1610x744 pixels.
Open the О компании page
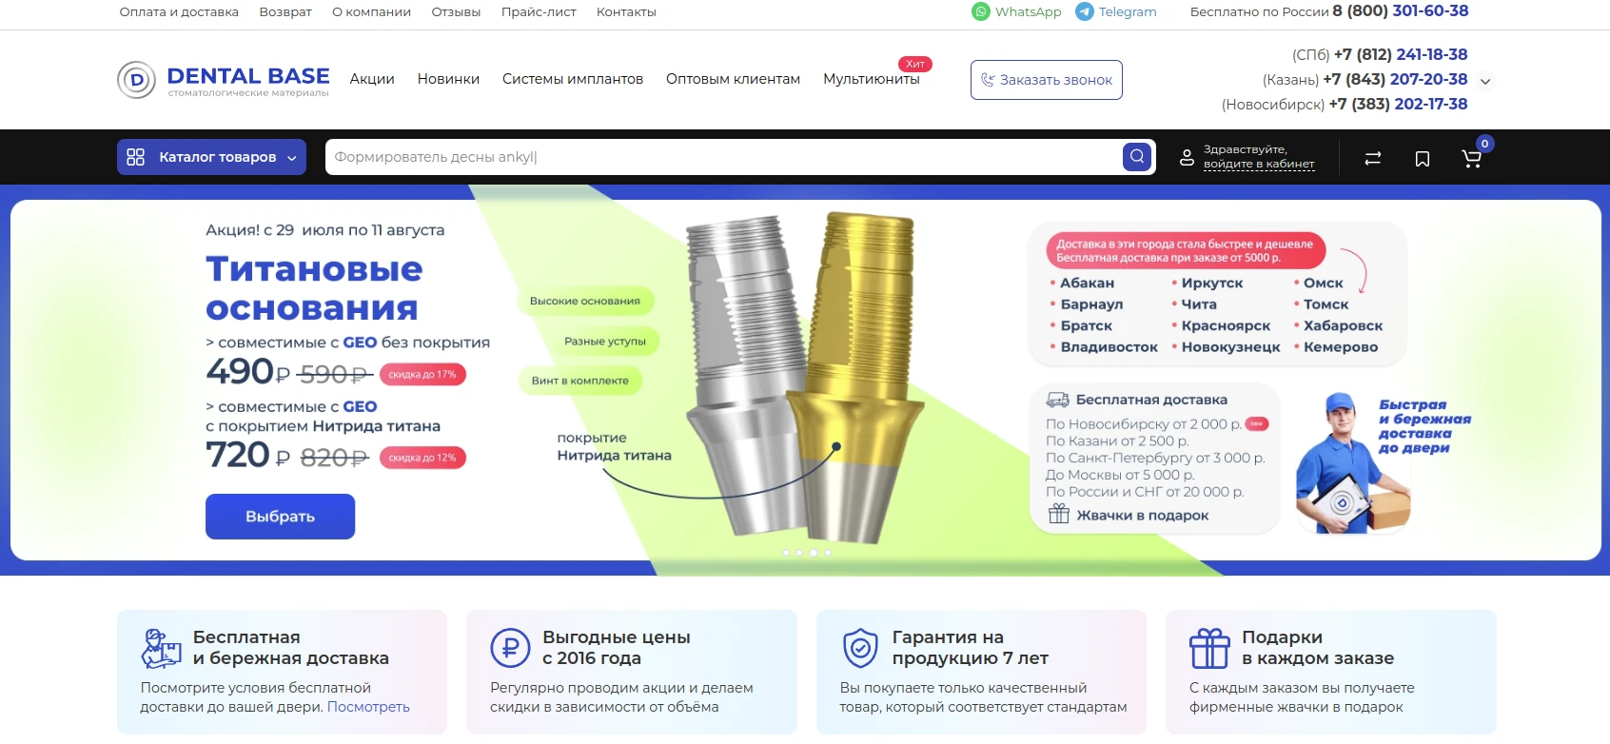(x=371, y=11)
